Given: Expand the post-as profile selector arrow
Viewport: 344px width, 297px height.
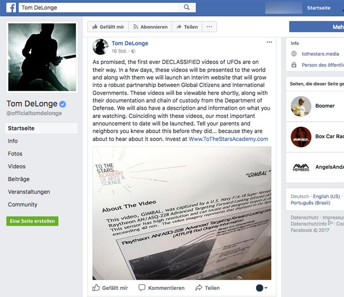Looking at the screenshot, I should coord(266,288).
